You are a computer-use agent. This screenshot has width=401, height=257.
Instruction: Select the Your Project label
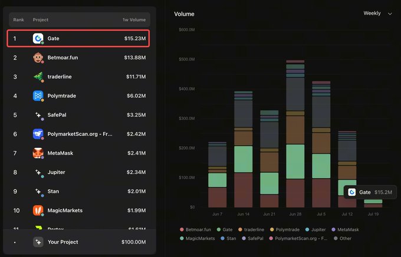pyautogui.click(x=63, y=242)
